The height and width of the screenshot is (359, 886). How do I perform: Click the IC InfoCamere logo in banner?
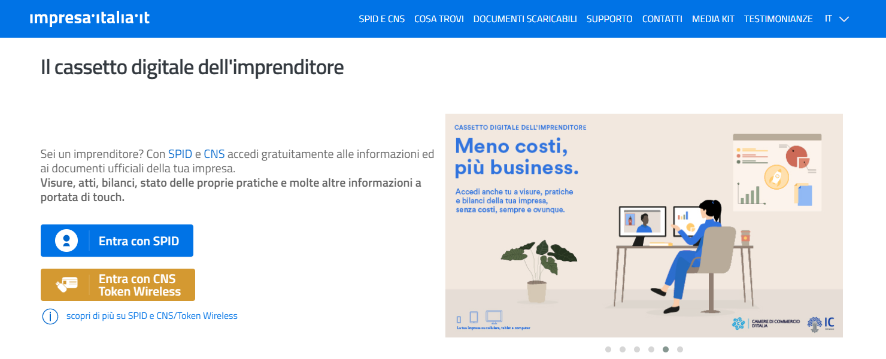pyautogui.click(x=821, y=324)
